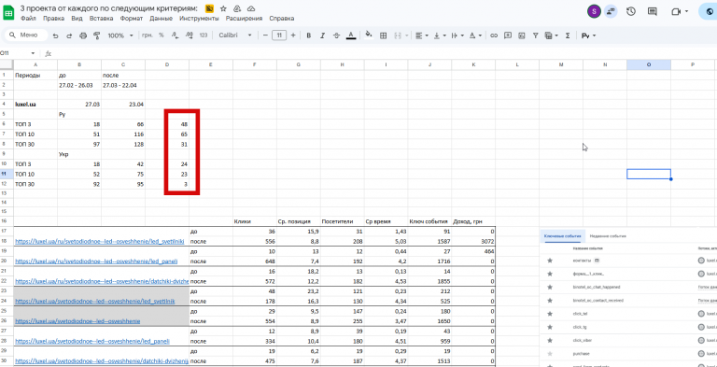Open the Инструменты menu
The image size is (717, 367).
[199, 19]
